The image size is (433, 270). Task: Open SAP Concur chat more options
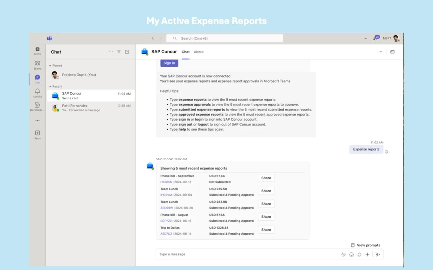pyautogui.click(x=380, y=52)
